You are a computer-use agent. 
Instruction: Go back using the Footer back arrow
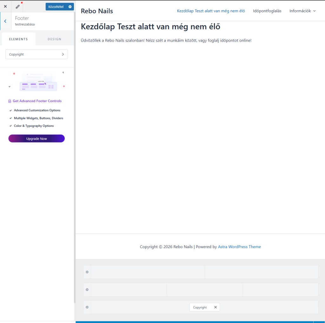click(5, 21)
